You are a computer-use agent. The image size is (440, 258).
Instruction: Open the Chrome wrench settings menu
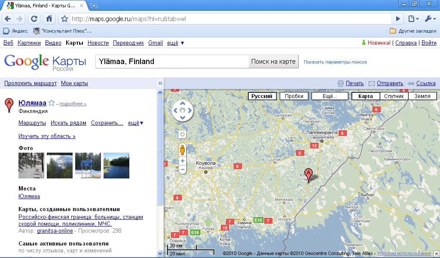tap(430, 18)
